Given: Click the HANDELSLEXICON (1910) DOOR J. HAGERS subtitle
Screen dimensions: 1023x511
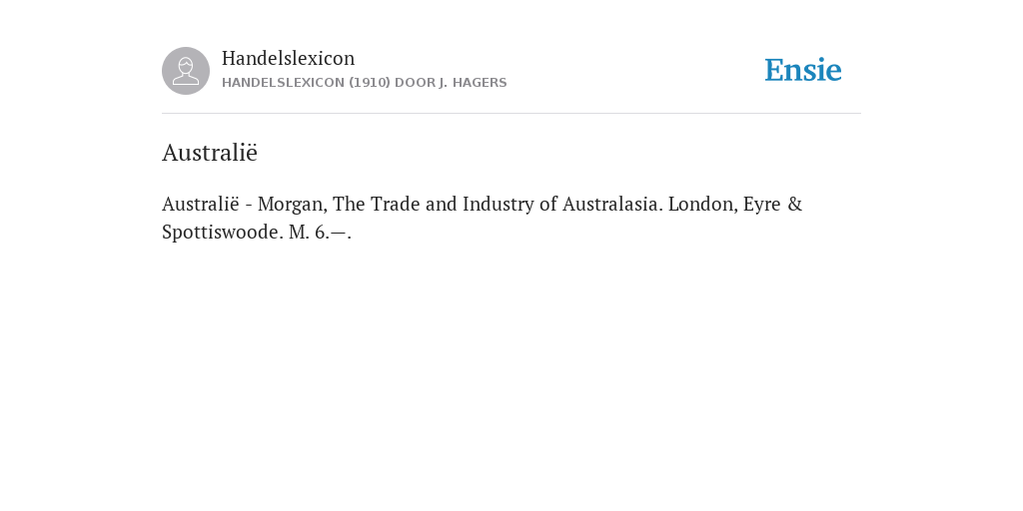Looking at the screenshot, I should pyautogui.click(x=364, y=83).
